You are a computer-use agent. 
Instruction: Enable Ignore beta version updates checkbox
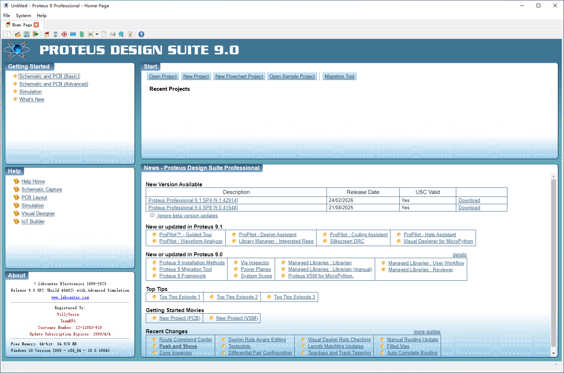(x=152, y=215)
